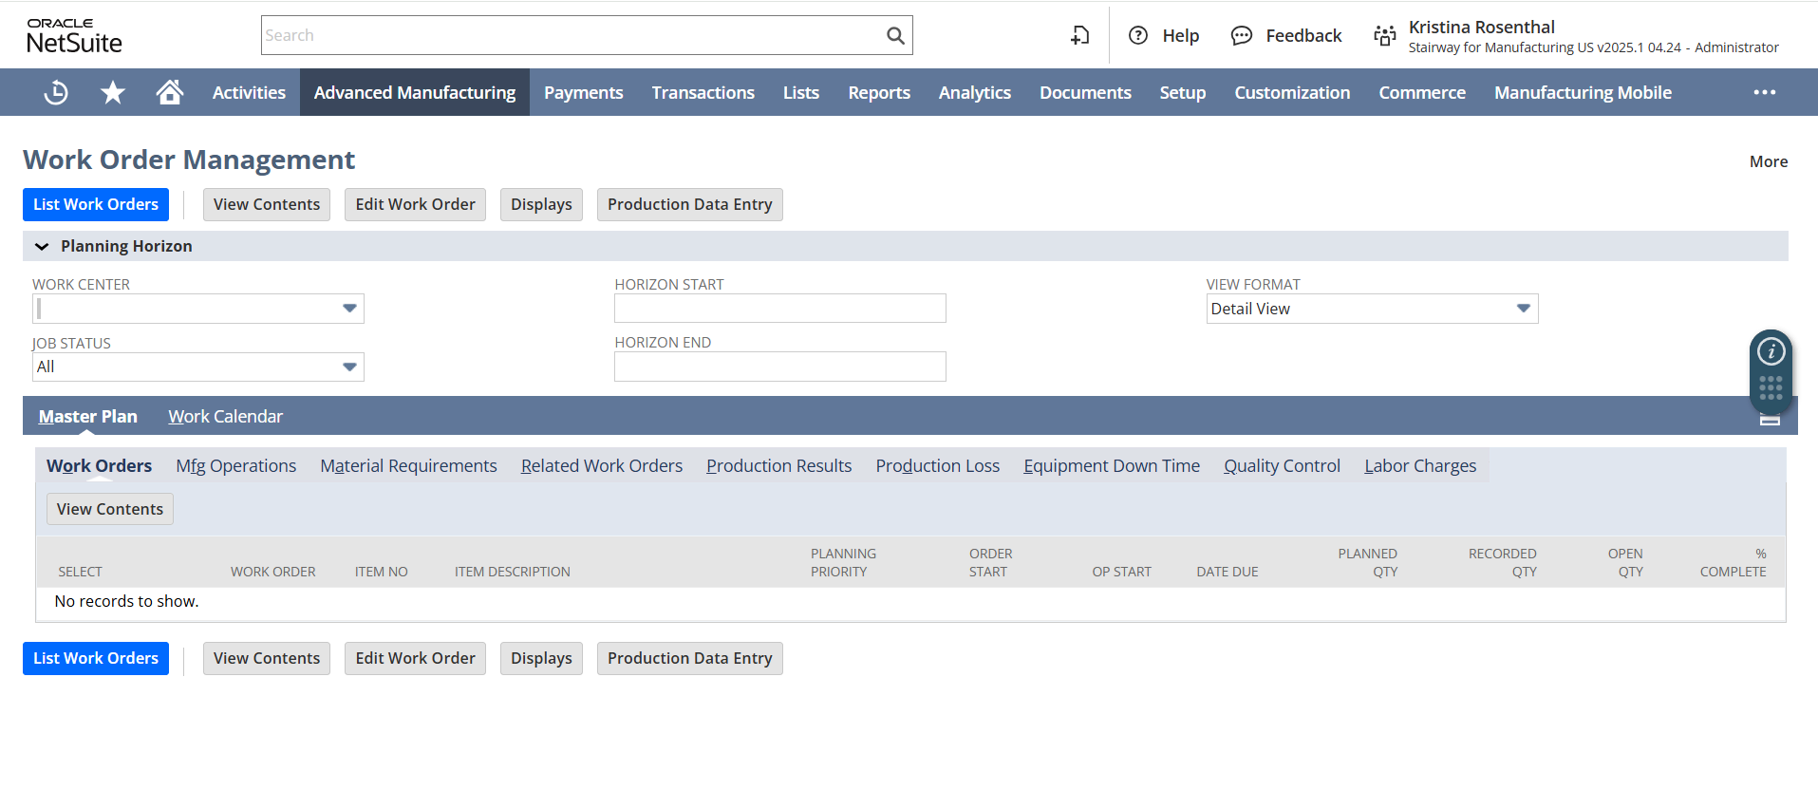Open the Commerce menu

(x=1422, y=92)
